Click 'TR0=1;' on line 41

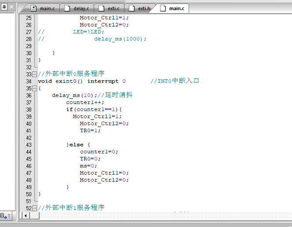click(x=90, y=130)
